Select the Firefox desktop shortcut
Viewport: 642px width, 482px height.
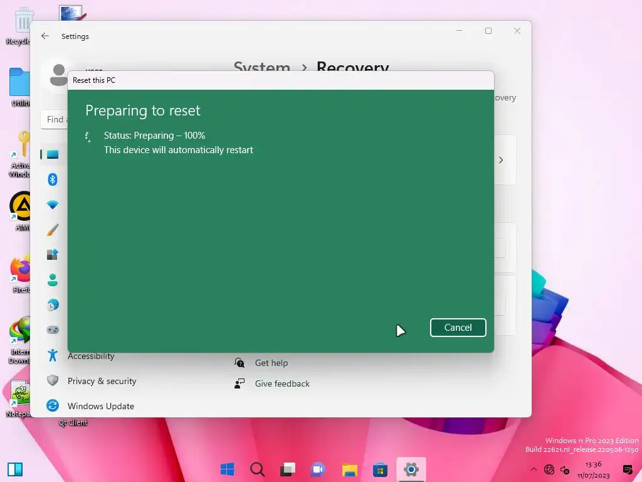coord(20,274)
